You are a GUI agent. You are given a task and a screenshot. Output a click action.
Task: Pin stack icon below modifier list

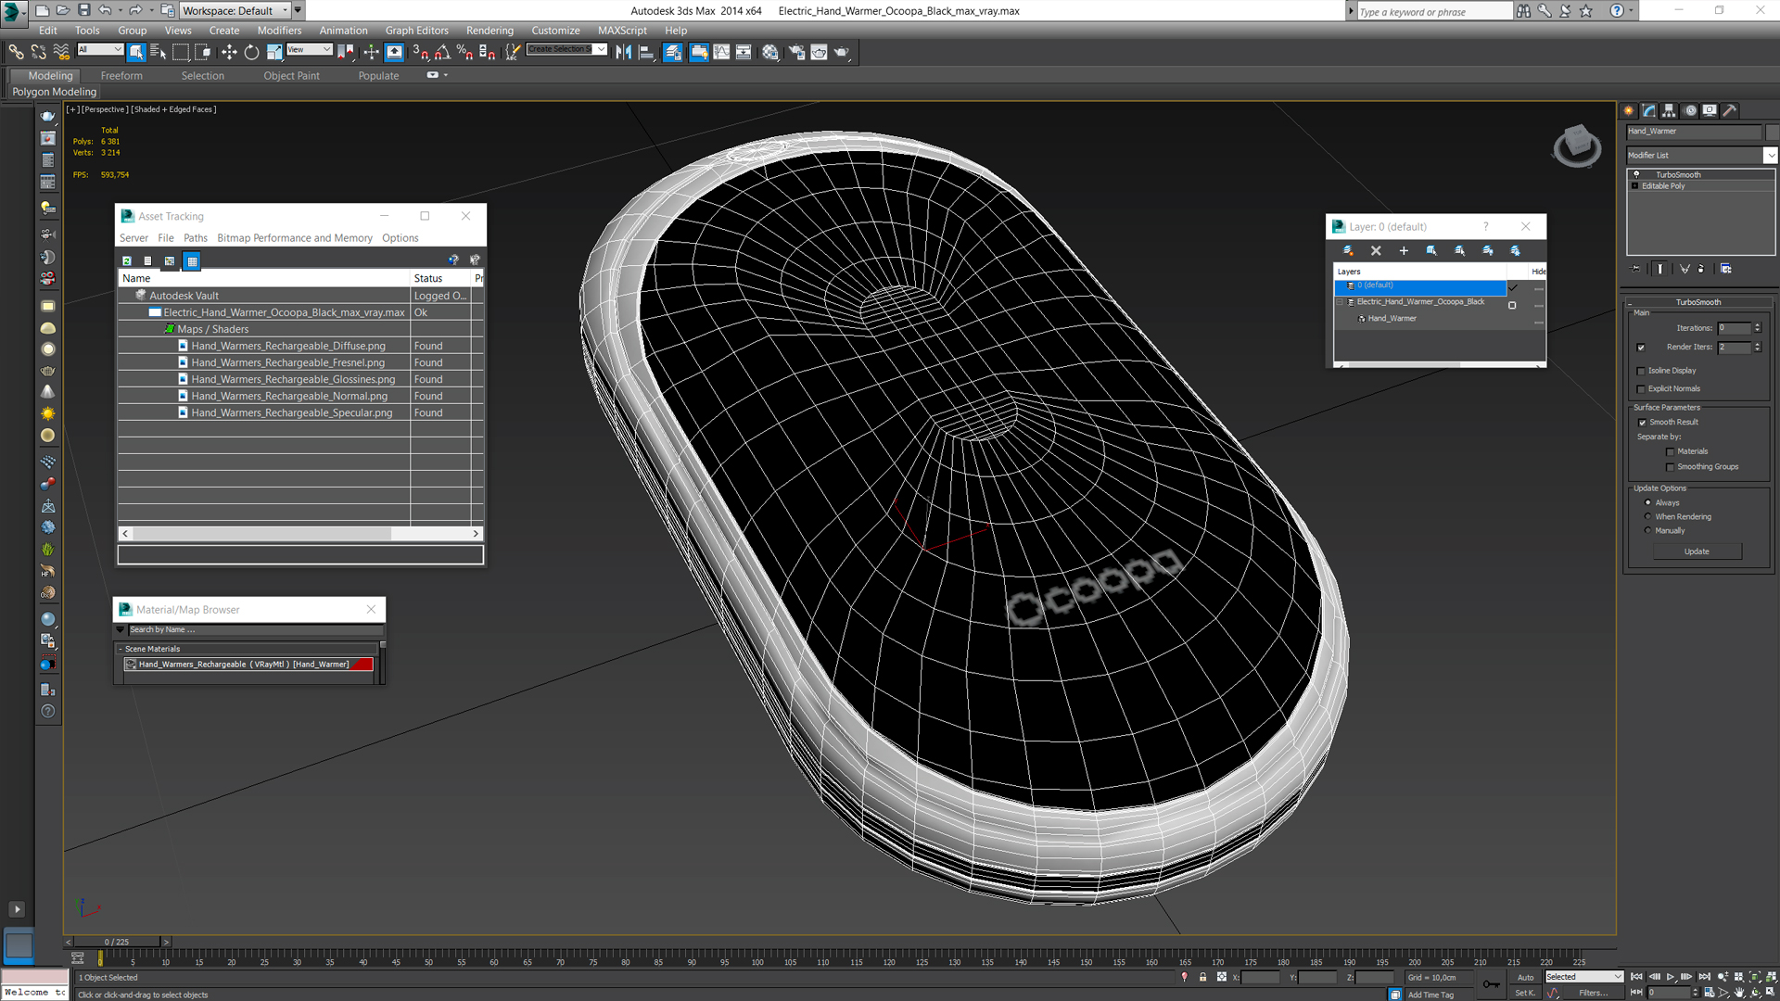coord(1636,269)
